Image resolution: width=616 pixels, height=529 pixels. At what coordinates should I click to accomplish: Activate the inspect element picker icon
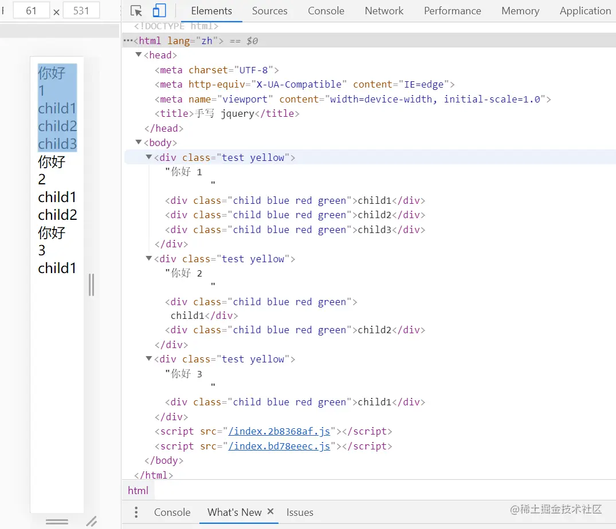(136, 11)
